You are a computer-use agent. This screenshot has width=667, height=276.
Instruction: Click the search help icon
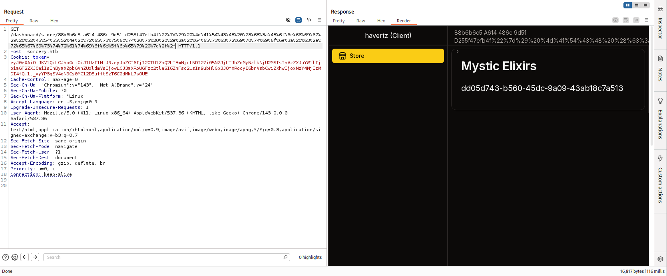point(6,257)
